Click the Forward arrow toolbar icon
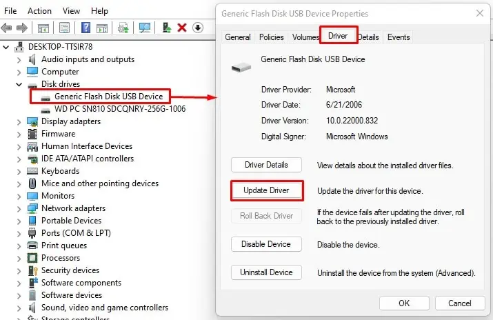Screen dimensions: 493x320 coord(21,28)
